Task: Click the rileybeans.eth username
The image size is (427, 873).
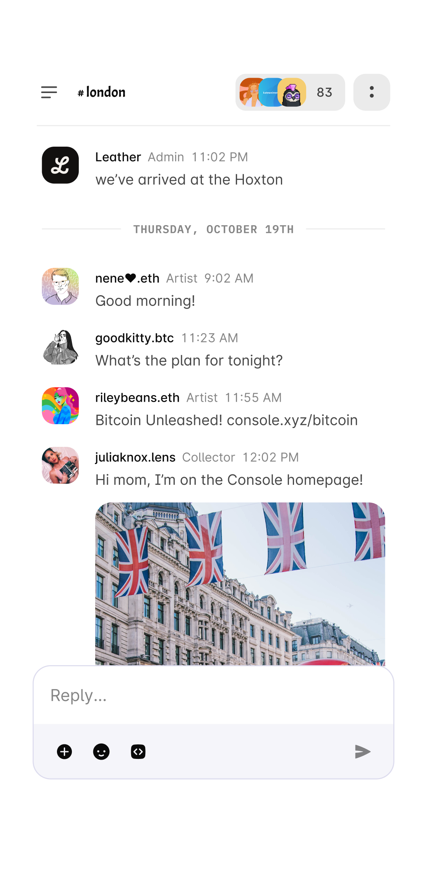Action: click(x=137, y=397)
